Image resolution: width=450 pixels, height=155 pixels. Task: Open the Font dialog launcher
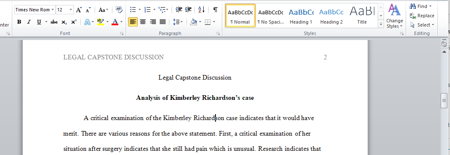pyautogui.click(x=123, y=33)
